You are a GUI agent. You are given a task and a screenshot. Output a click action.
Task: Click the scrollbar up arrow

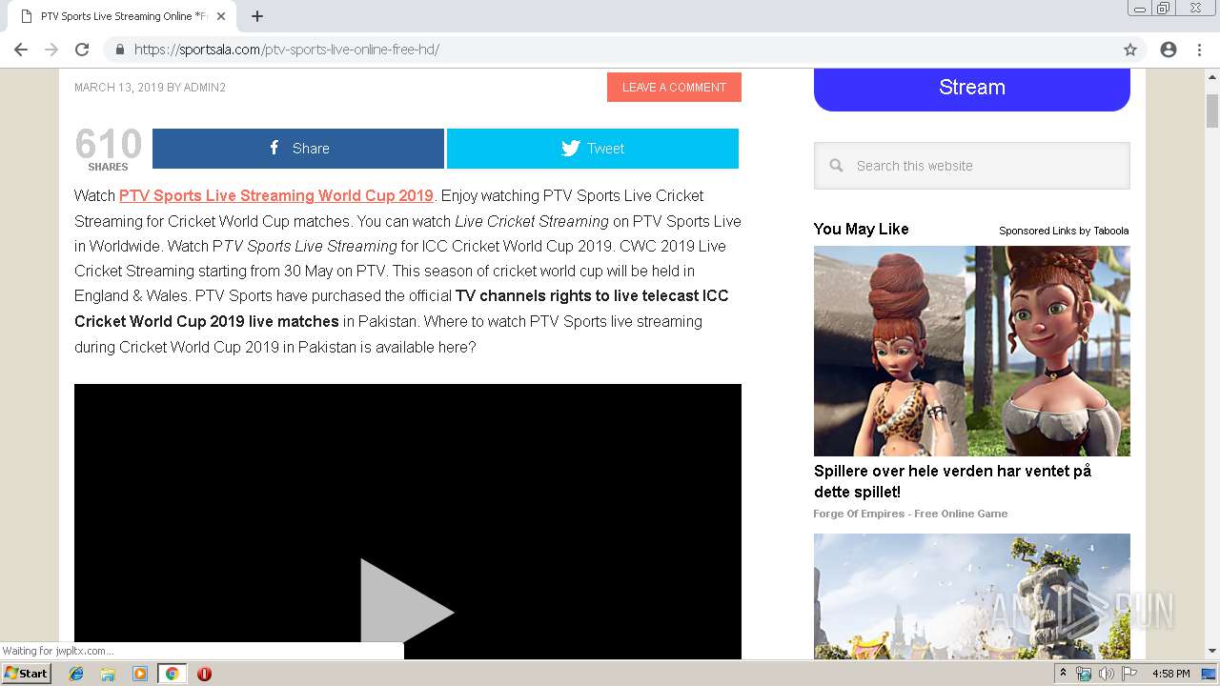pyautogui.click(x=1211, y=76)
